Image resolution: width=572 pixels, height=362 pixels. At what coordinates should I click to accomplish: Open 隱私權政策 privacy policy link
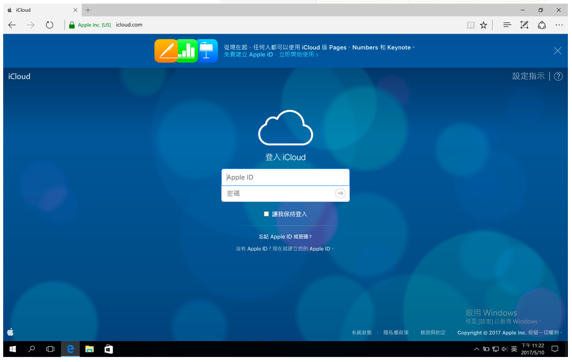pos(396,333)
